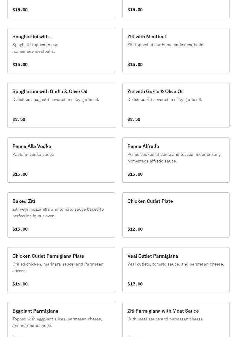Click the "Delicious ziti covered in silky garlic oil" text

(165, 99)
